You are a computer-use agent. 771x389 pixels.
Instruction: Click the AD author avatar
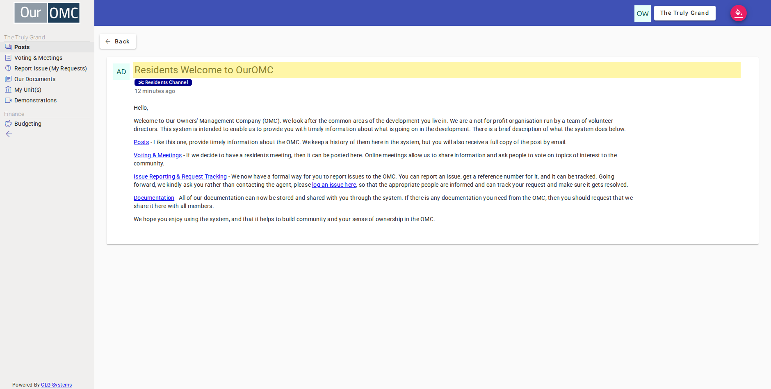121,72
